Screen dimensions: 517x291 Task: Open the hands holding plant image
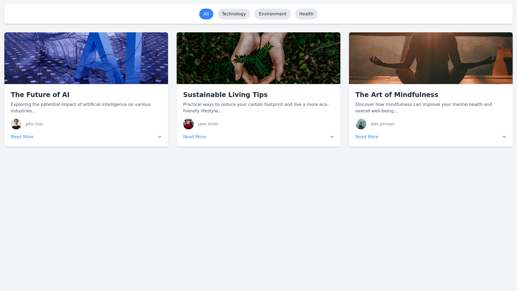tap(258, 58)
